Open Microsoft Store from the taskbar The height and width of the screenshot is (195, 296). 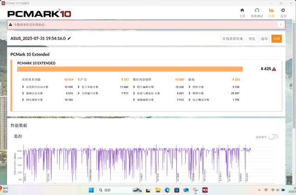(x=177, y=190)
